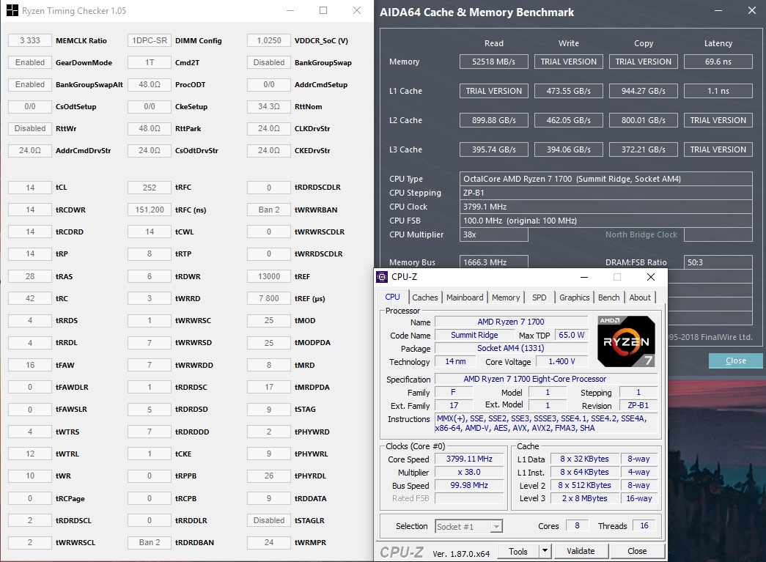Click the Memory Bus 1666.3 MHz field
766x562 pixels.
493,262
